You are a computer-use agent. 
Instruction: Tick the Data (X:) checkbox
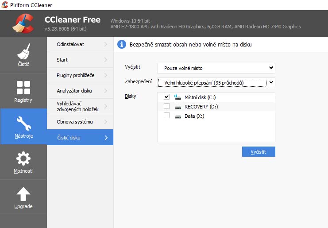point(166,115)
